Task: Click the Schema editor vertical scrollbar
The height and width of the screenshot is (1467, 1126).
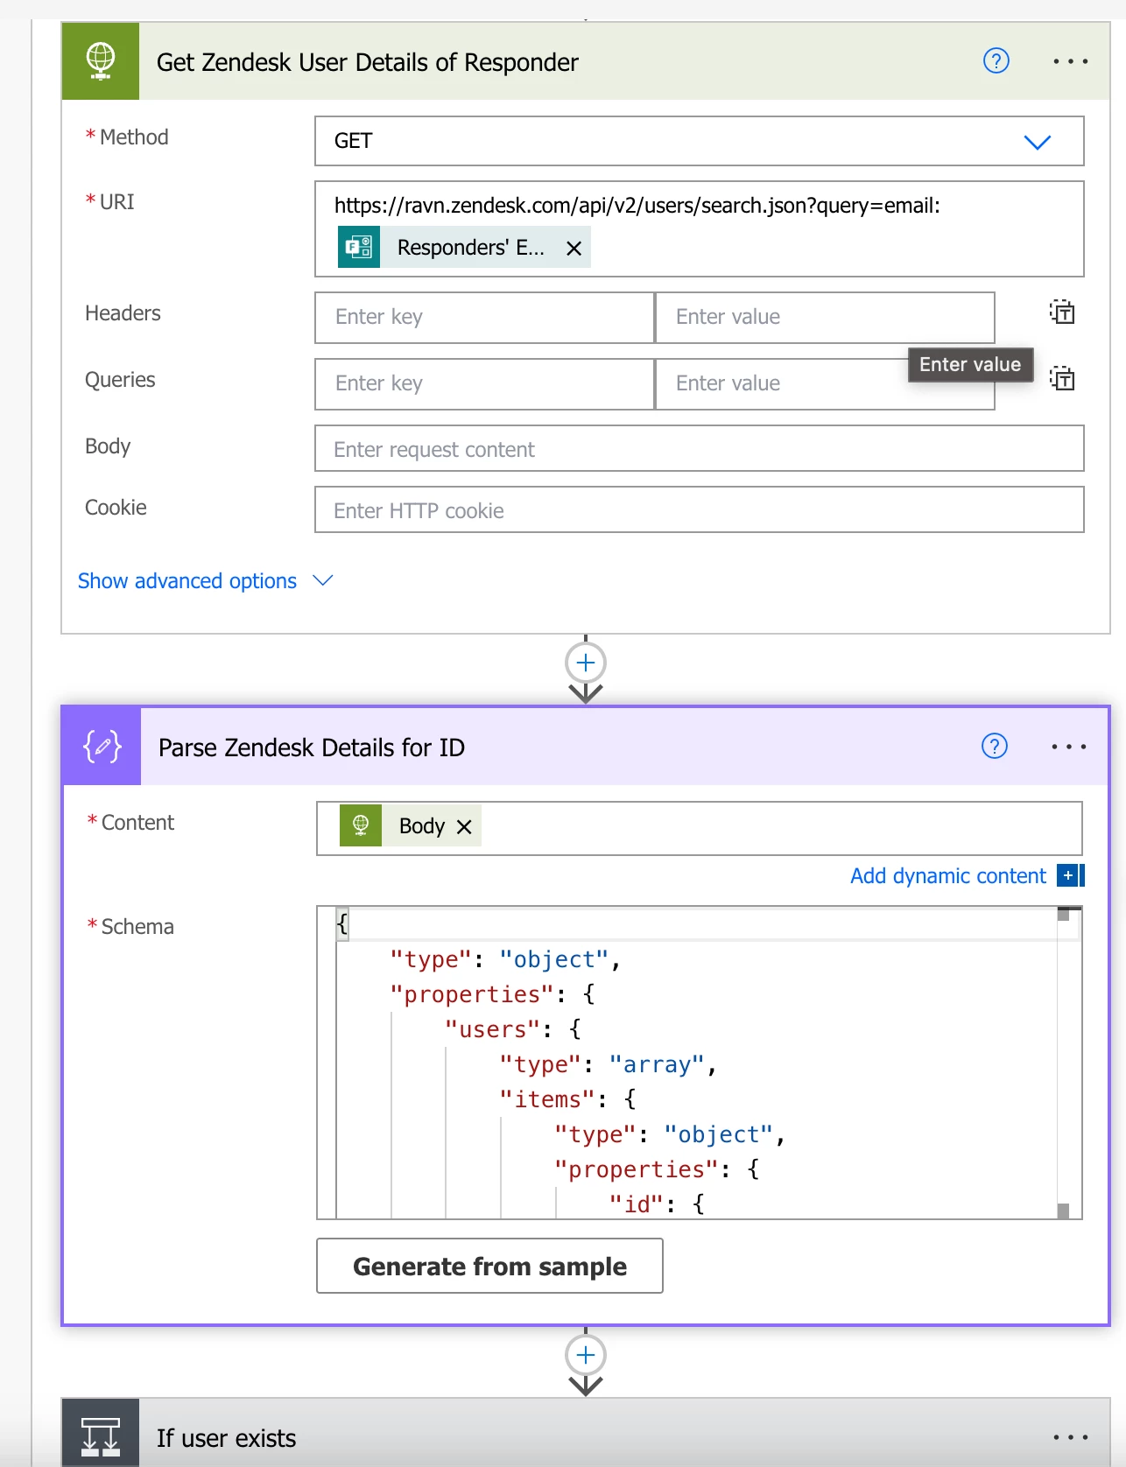Action: click(x=1064, y=1063)
